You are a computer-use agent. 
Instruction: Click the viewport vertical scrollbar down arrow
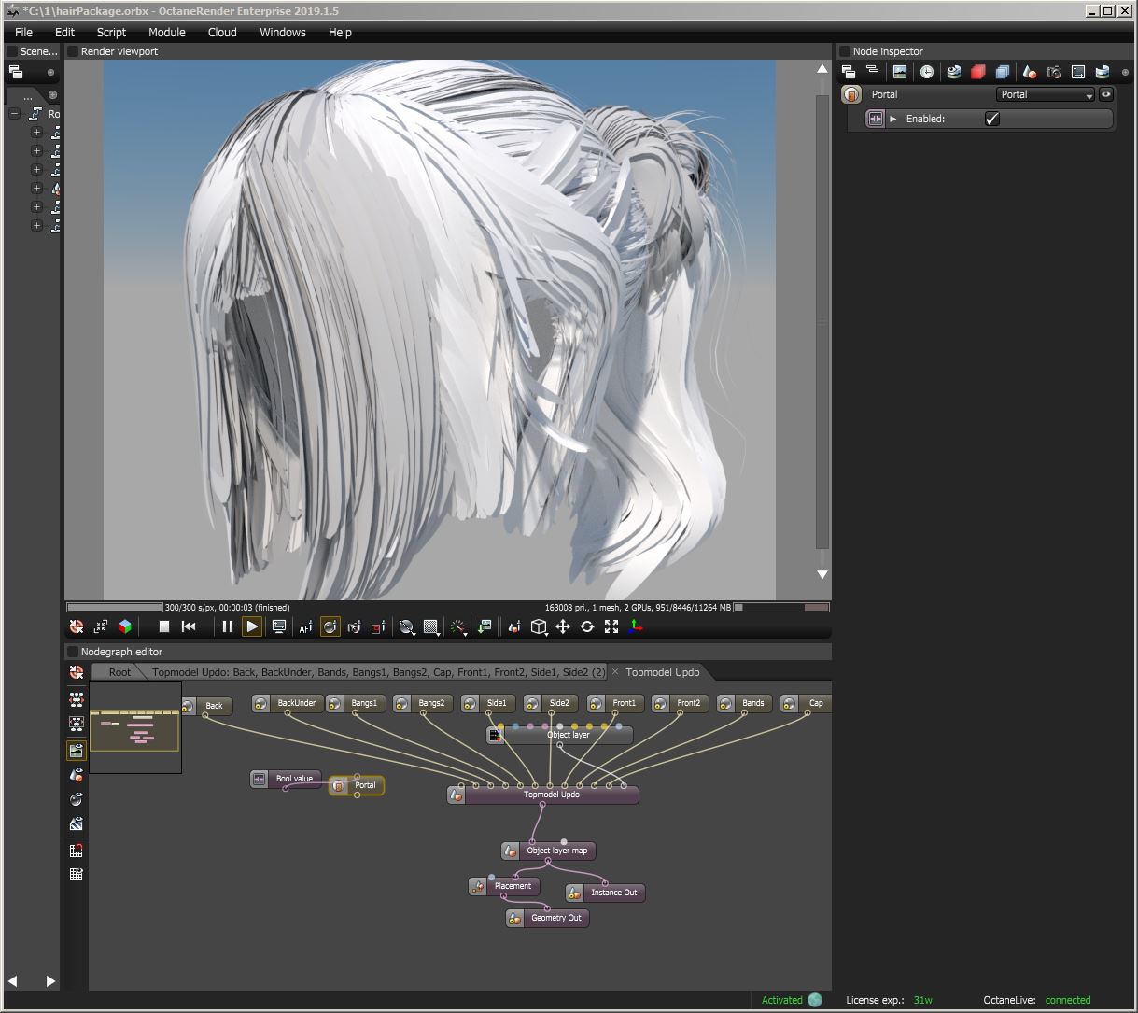coord(822,575)
